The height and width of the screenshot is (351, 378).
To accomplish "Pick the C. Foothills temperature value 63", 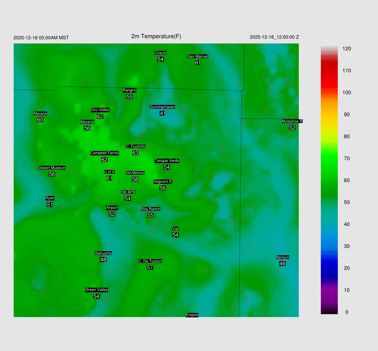I will [135, 153].
